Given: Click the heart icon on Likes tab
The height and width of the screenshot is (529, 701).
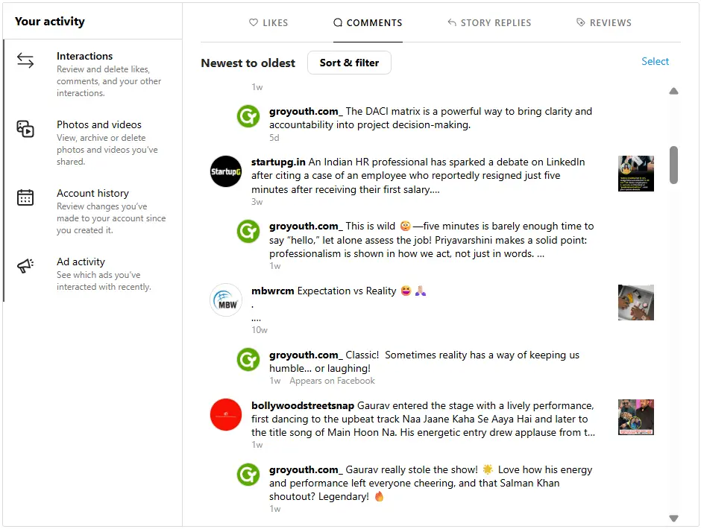Looking at the screenshot, I should [254, 22].
